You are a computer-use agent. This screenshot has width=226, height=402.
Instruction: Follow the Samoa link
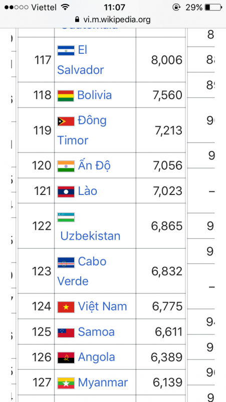pyautogui.click(x=96, y=332)
